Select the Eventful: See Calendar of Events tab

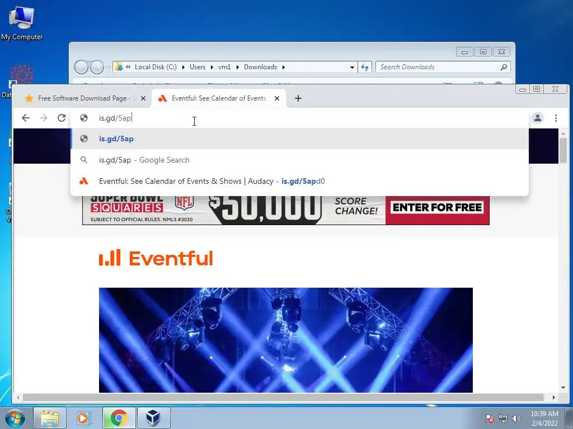point(218,98)
